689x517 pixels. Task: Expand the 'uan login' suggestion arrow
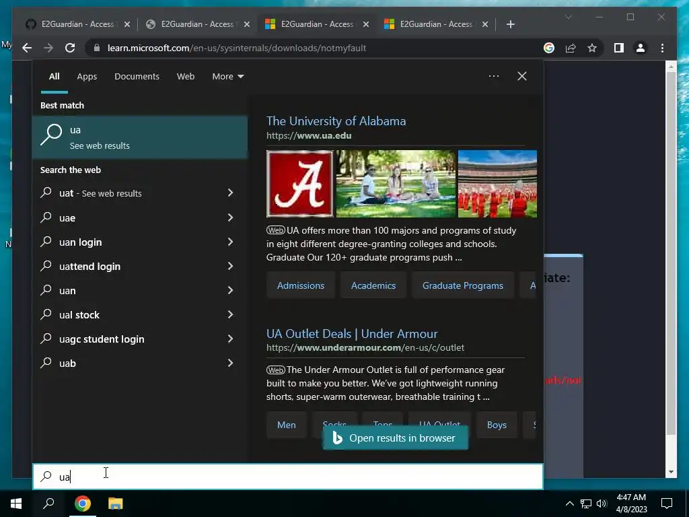(x=230, y=242)
